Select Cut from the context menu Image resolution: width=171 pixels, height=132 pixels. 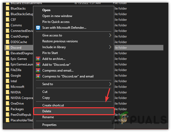point(45,92)
